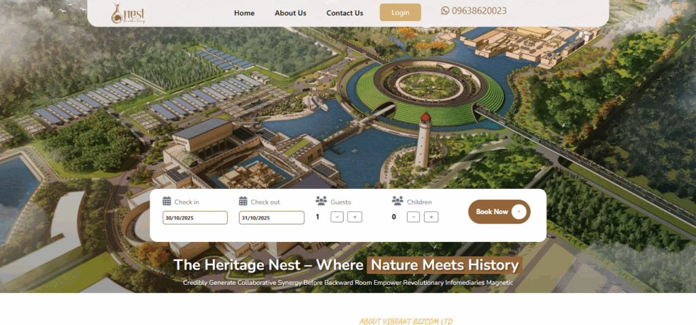Go to the Home menu item
This screenshot has height=325, width=696.
point(244,13)
